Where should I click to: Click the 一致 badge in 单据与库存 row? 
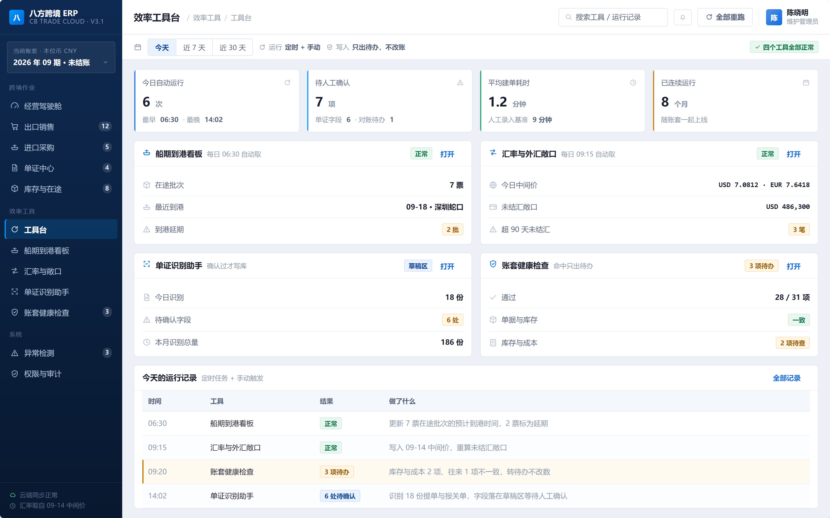coord(799,320)
